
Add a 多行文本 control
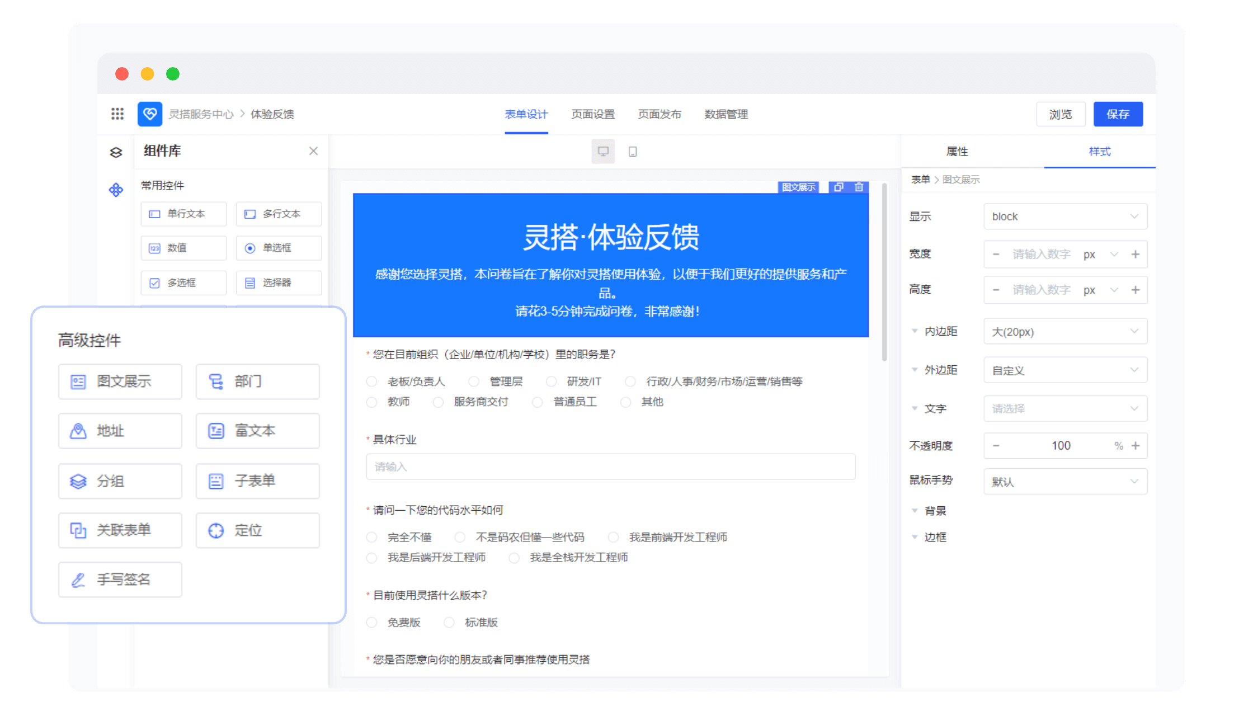coord(279,214)
